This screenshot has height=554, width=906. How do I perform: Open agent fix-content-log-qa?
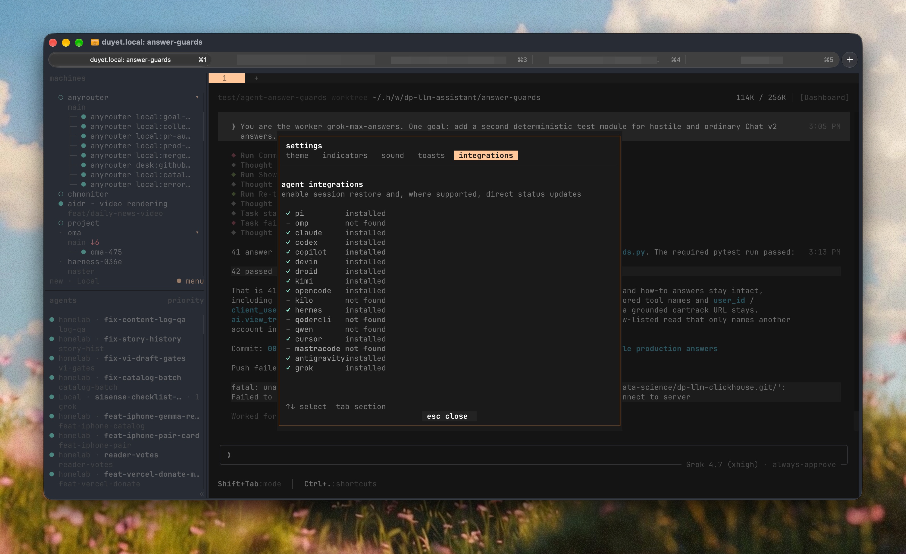pyautogui.click(x=144, y=319)
